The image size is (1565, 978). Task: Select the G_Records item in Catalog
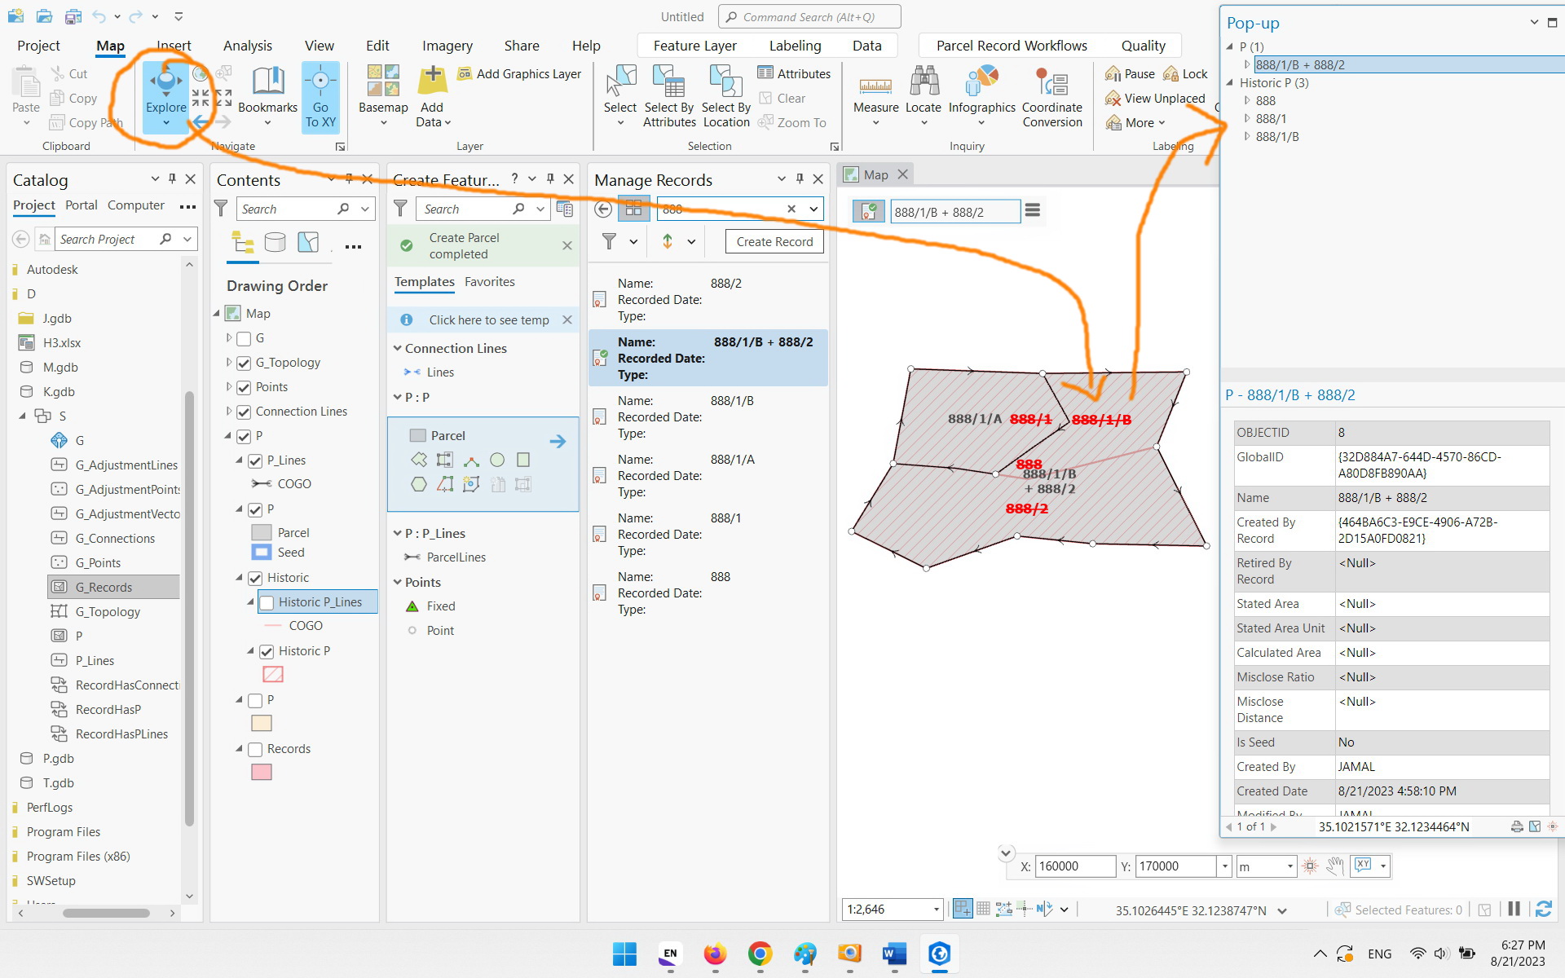(x=103, y=586)
